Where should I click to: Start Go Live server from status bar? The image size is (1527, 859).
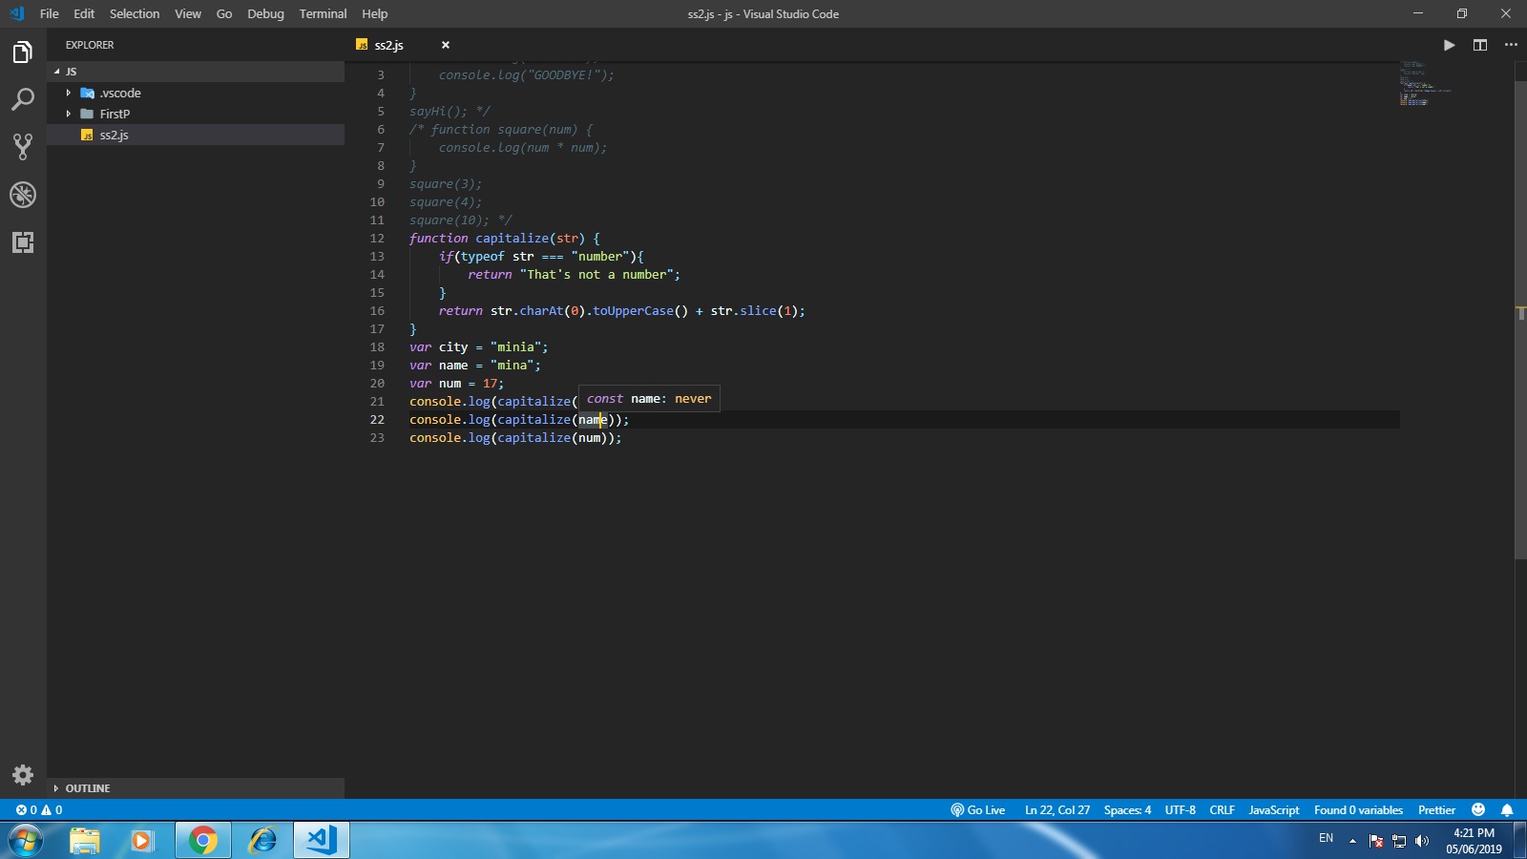(978, 810)
